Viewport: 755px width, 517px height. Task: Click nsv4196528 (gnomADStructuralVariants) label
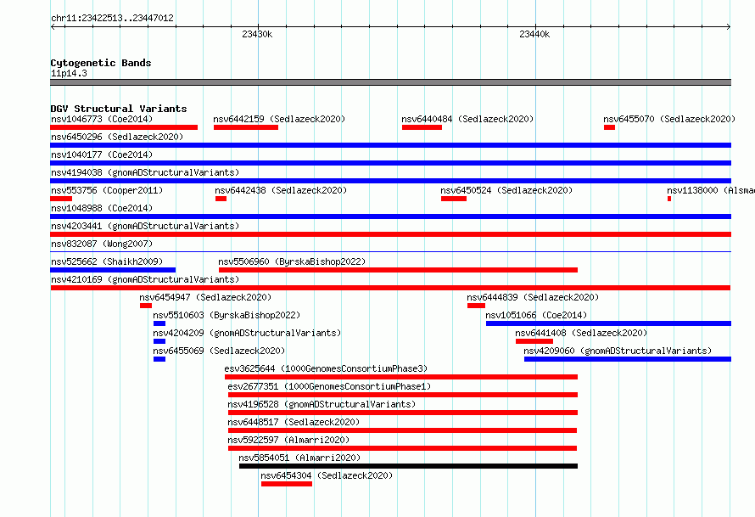click(322, 404)
